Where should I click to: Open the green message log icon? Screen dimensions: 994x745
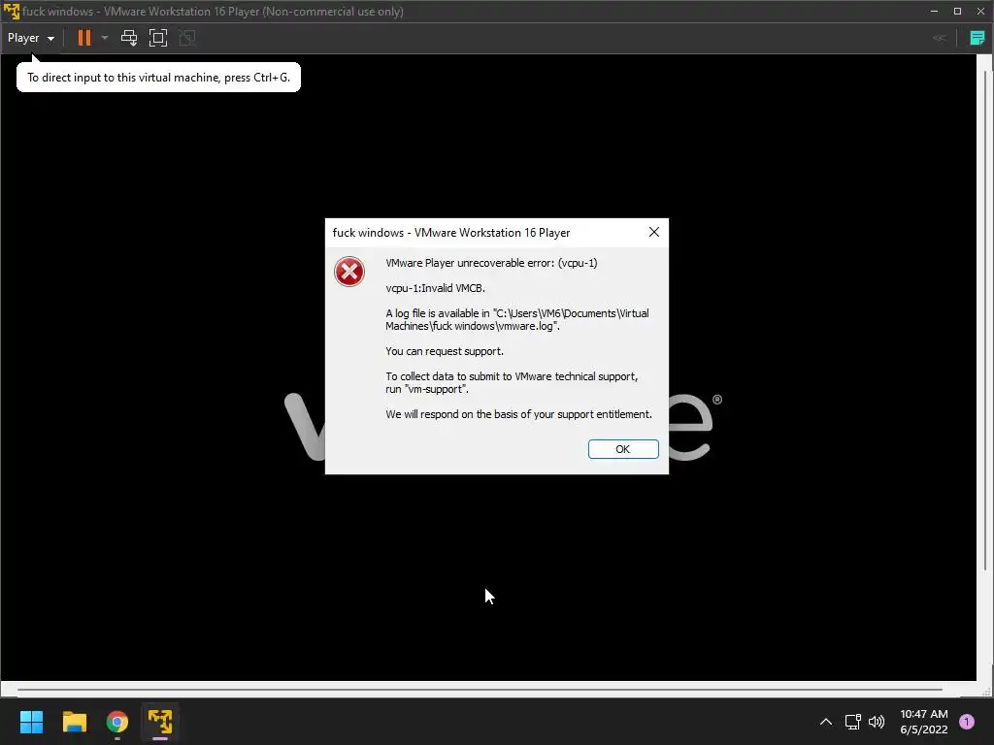[977, 38]
